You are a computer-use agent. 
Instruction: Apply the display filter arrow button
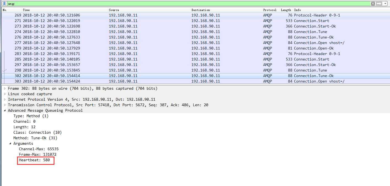click(379, 4)
